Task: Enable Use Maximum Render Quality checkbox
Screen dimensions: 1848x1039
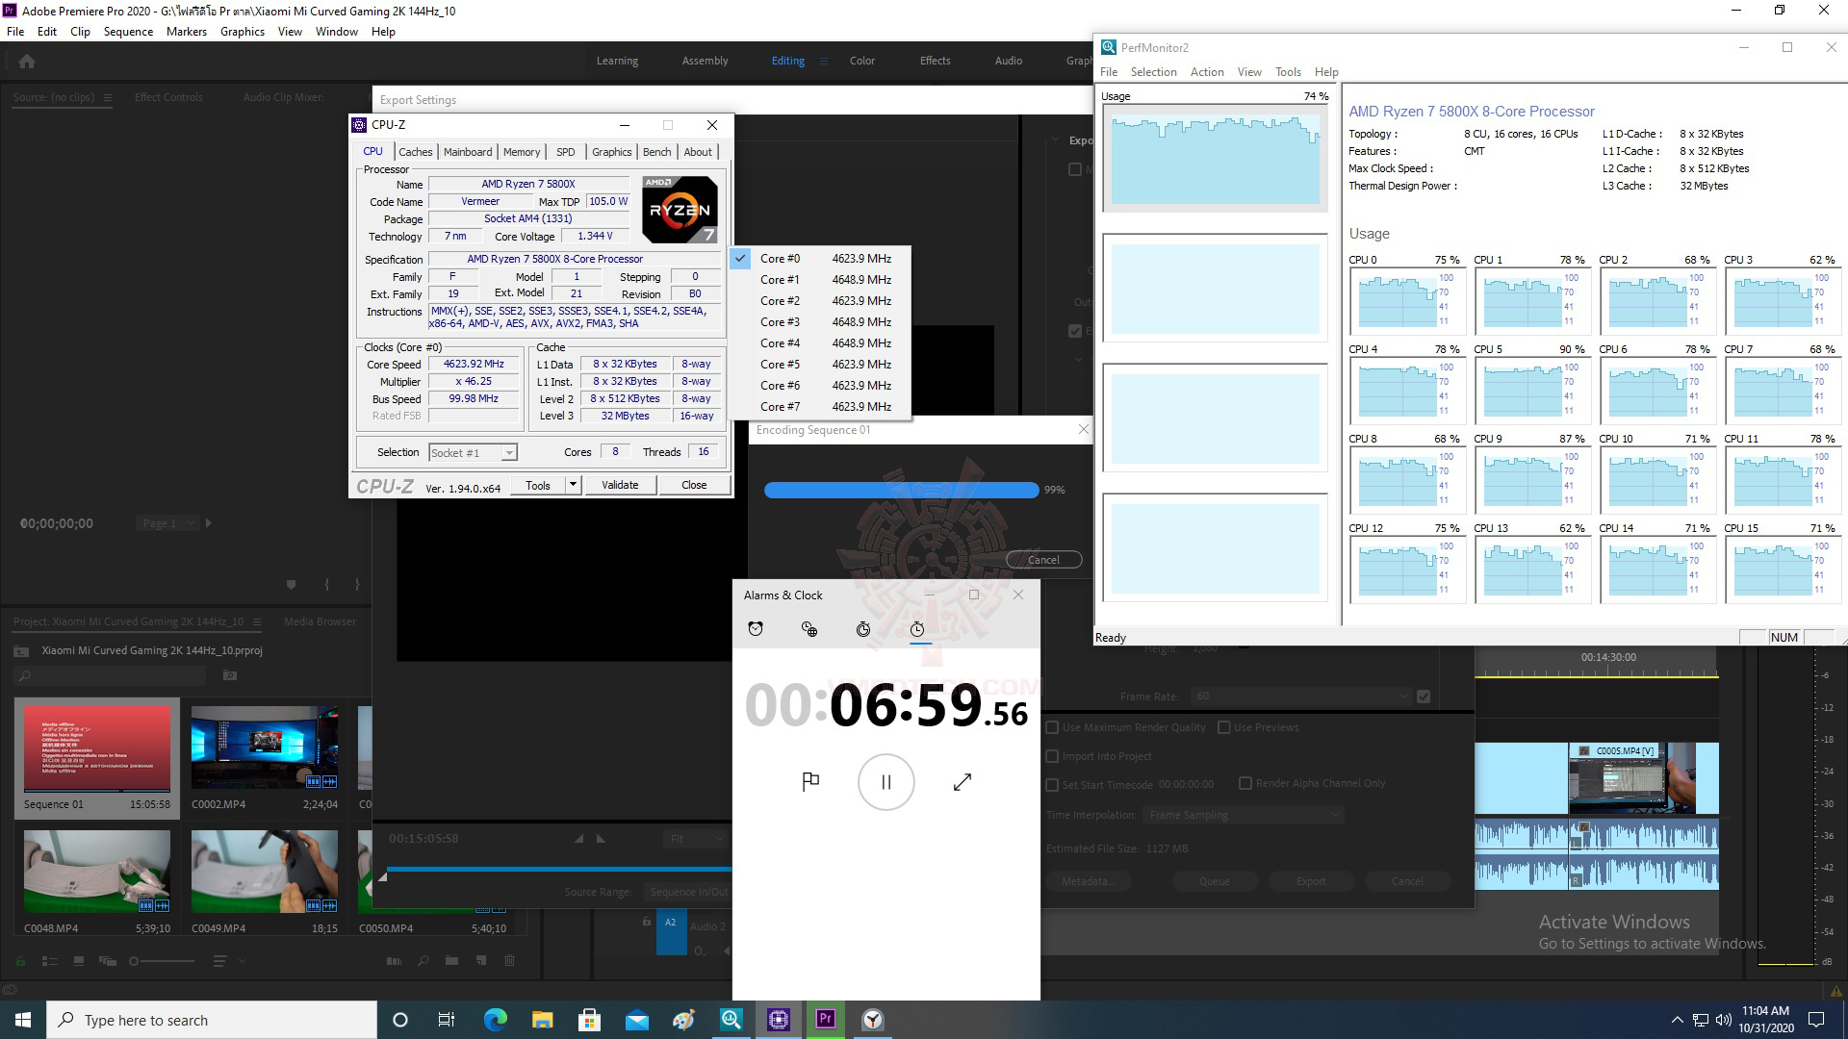Action: 1052,727
